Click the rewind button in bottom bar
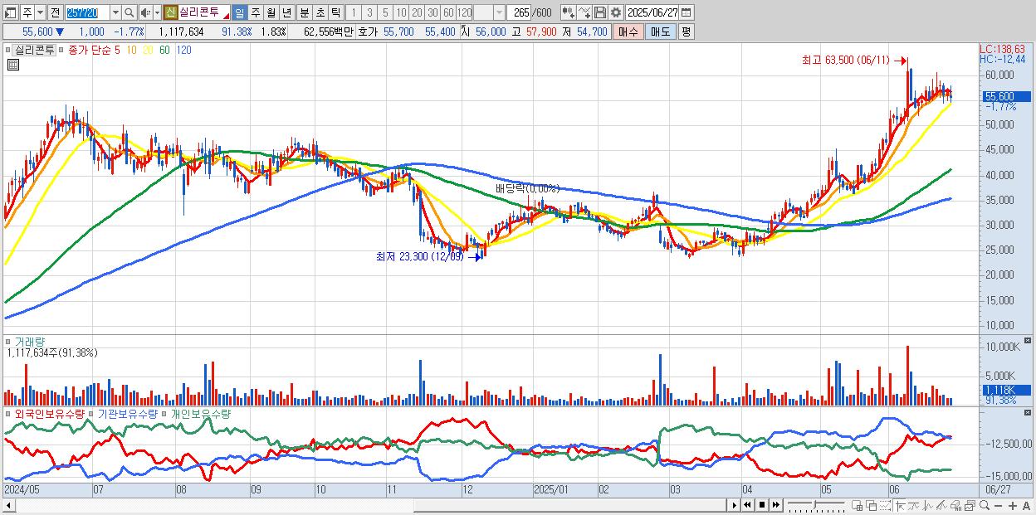Viewport: 1036px width, 515px height. [747, 505]
